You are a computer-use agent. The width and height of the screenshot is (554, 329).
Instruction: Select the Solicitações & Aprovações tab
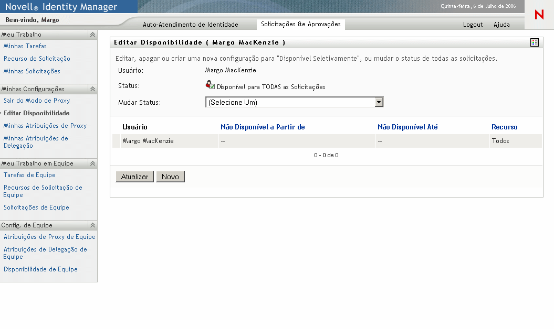(300, 24)
